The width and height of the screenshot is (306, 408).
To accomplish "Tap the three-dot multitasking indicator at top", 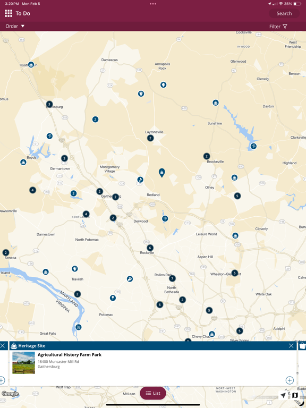I will click(153, 4).
